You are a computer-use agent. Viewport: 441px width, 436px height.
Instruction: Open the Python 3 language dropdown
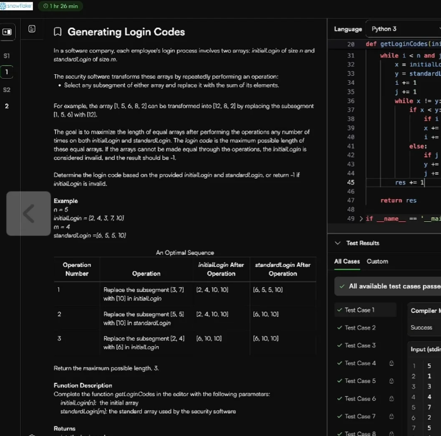click(x=404, y=29)
